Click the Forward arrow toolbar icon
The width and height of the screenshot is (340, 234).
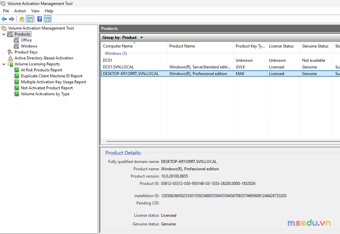pyautogui.click(x=12, y=19)
